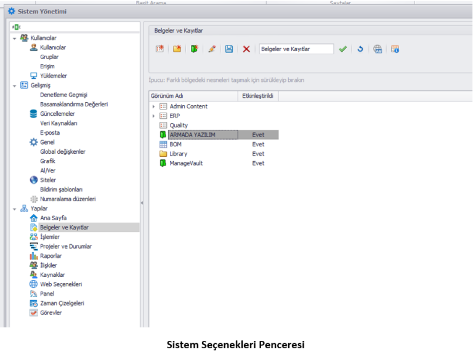The height and width of the screenshot is (355, 473).
Task: Open Güncellemeler under Gelişmiş
Action: tap(57, 114)
